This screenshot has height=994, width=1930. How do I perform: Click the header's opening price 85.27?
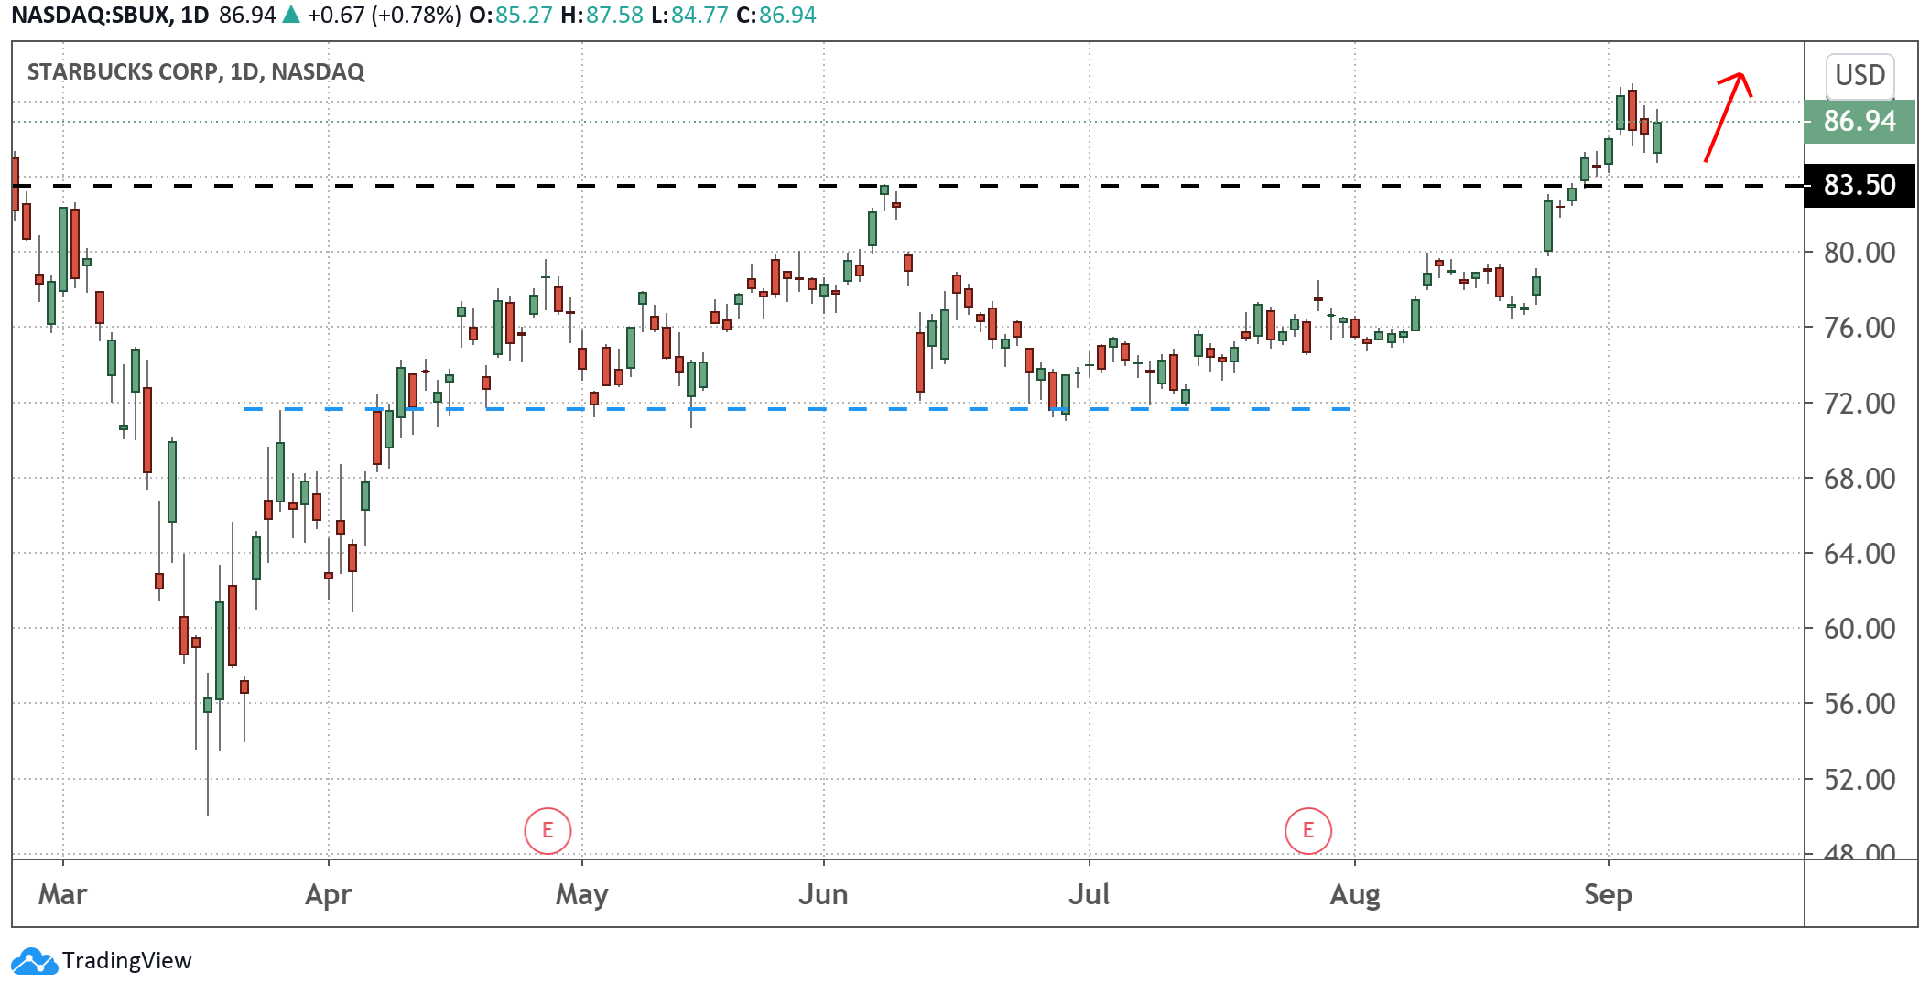coord(524,15)
